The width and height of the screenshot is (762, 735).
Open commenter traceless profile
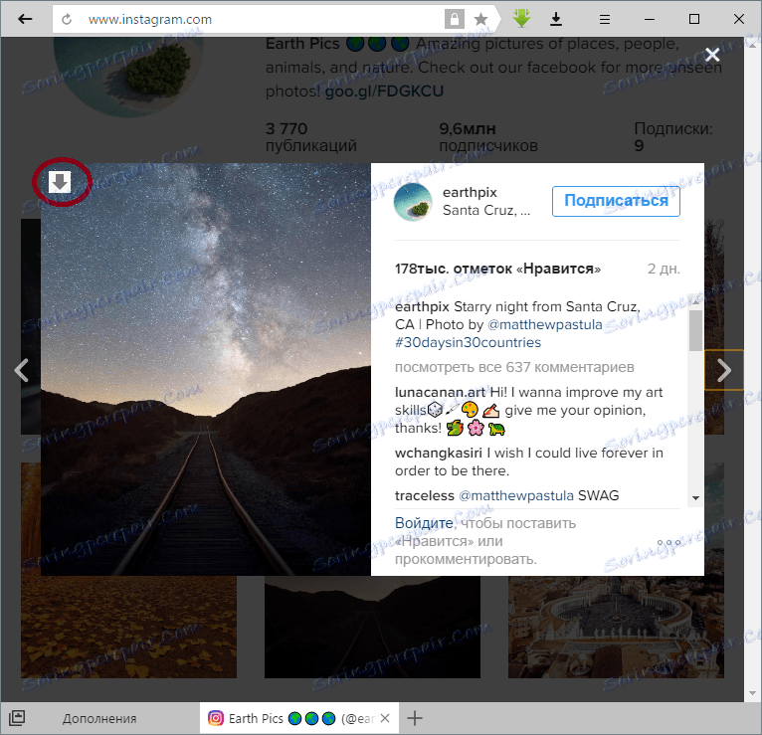pos(424,495)
